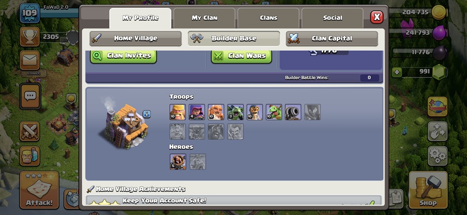This screenshot has width=467, height=215.
Task: Open the Shop
Action: 428,190
